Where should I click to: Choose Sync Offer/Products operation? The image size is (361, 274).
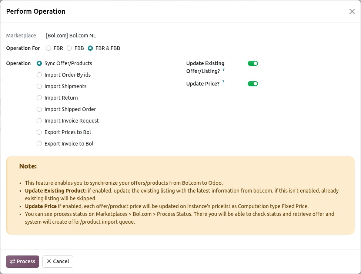39,63
